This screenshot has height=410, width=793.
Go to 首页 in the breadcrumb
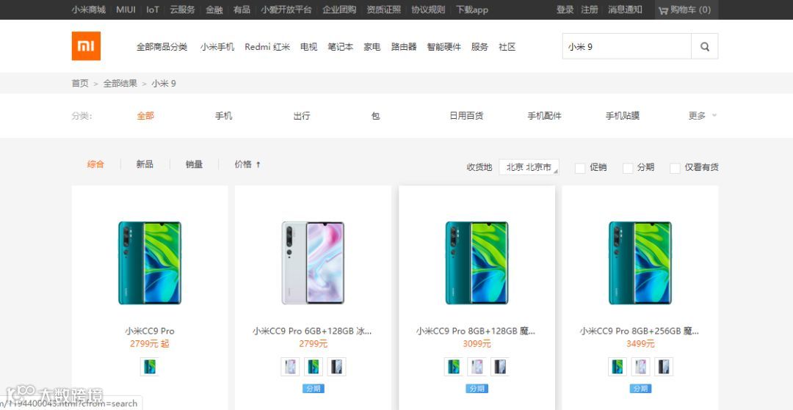(80, 84)
